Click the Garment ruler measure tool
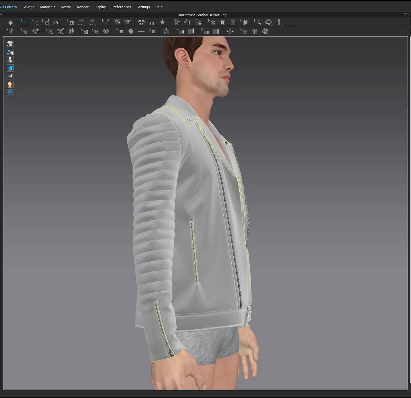 pyautogui.click(x=255, y=31)
